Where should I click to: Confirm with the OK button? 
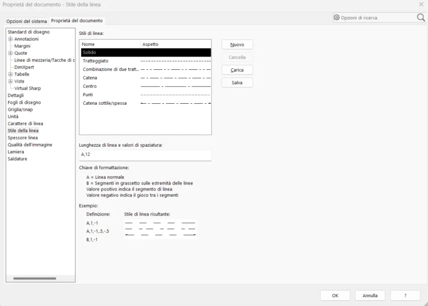pyautogui.click(x=335, y=295)
